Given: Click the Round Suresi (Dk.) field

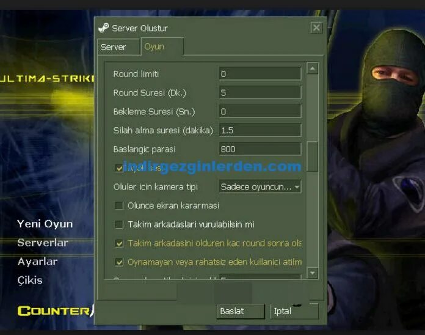Looking at the screenshot, I should 260,93.
